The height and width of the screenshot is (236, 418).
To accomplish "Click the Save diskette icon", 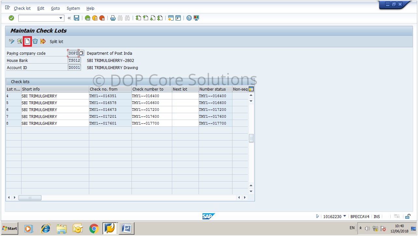I will point(77,18).
